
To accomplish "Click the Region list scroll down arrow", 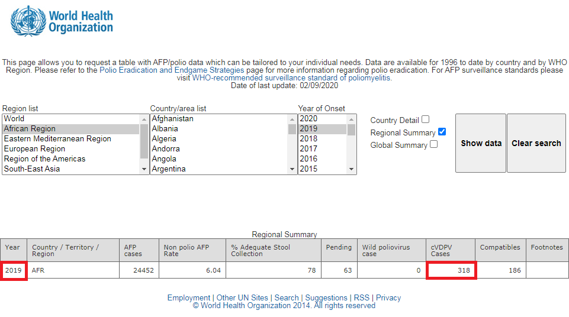I will [144, 169].
